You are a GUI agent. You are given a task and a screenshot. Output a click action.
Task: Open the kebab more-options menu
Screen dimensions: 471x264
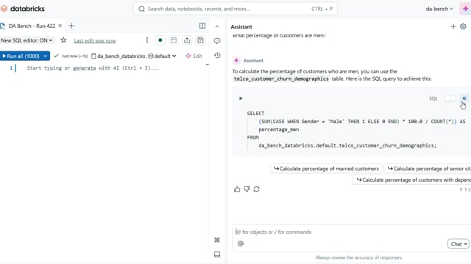[x=147, y=40]
